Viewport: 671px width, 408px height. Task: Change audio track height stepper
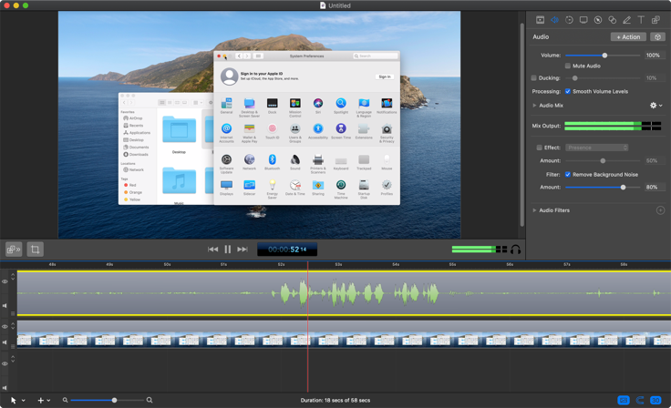[13, 276]
